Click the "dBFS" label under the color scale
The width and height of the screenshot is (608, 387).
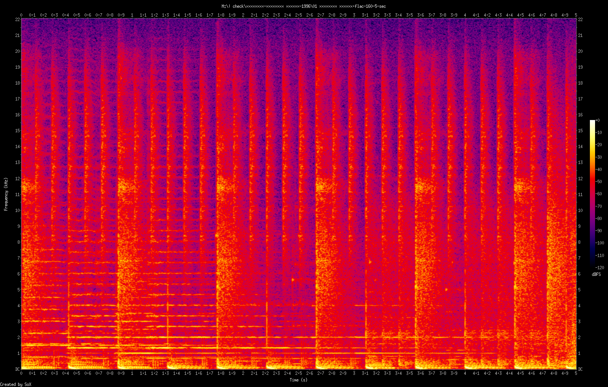pos(596,274)
